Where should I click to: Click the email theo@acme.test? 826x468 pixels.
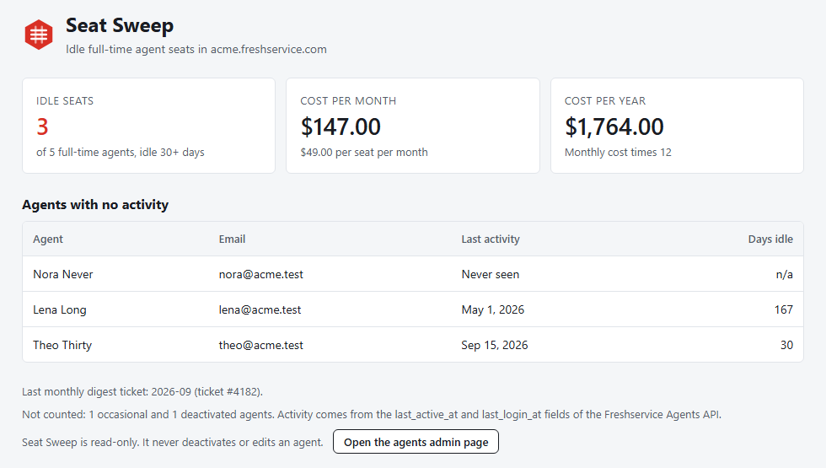(x=260, y=345)
